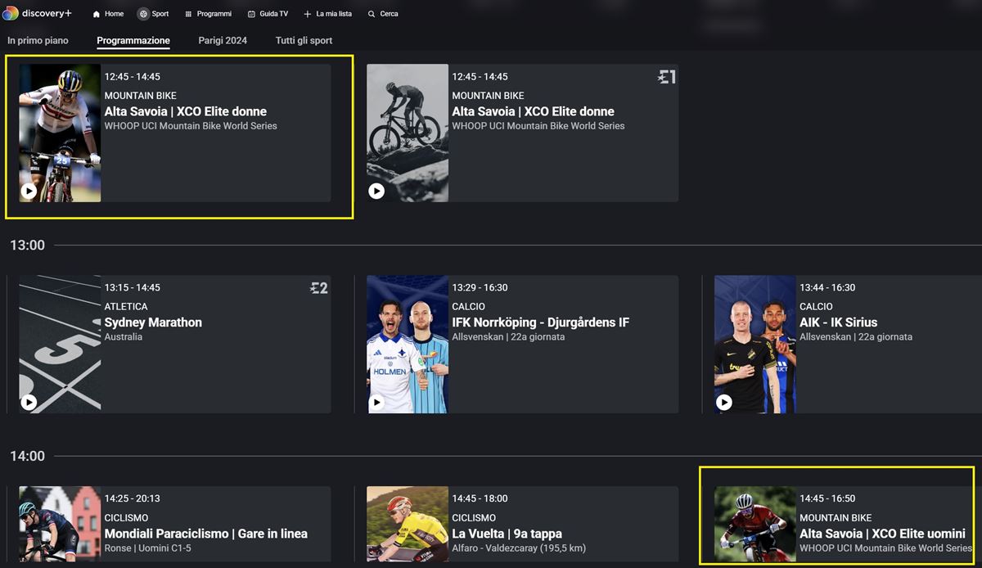Click the 13:00 time slot label
Viewport: 982px width, 568px height.
[x=28, y=246]
